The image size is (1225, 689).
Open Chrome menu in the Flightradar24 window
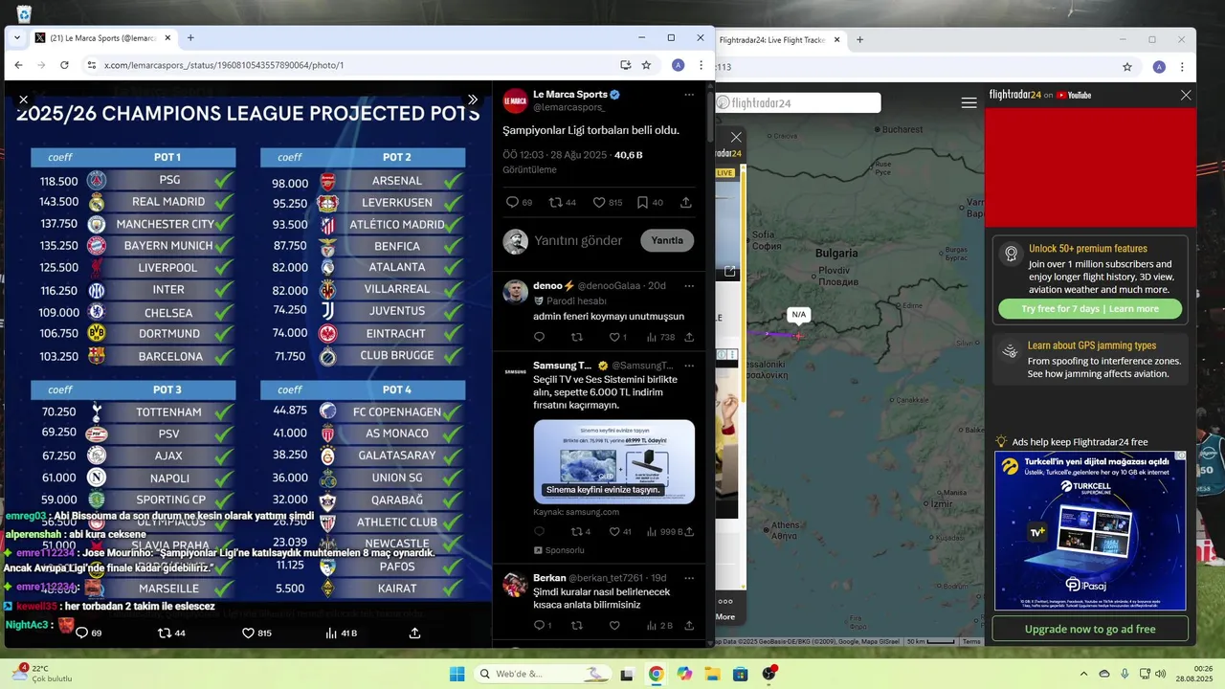pos(1183,67)
